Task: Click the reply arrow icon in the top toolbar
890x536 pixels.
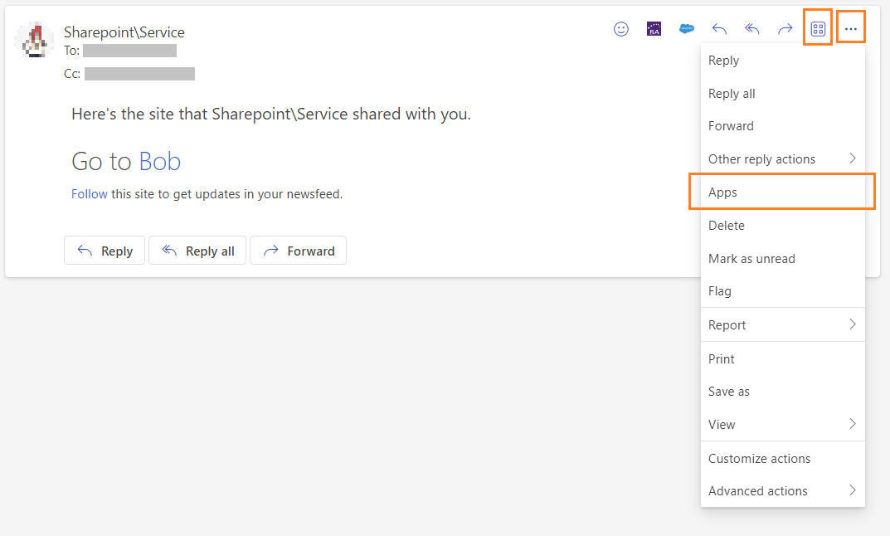Action: pos(719,29)
